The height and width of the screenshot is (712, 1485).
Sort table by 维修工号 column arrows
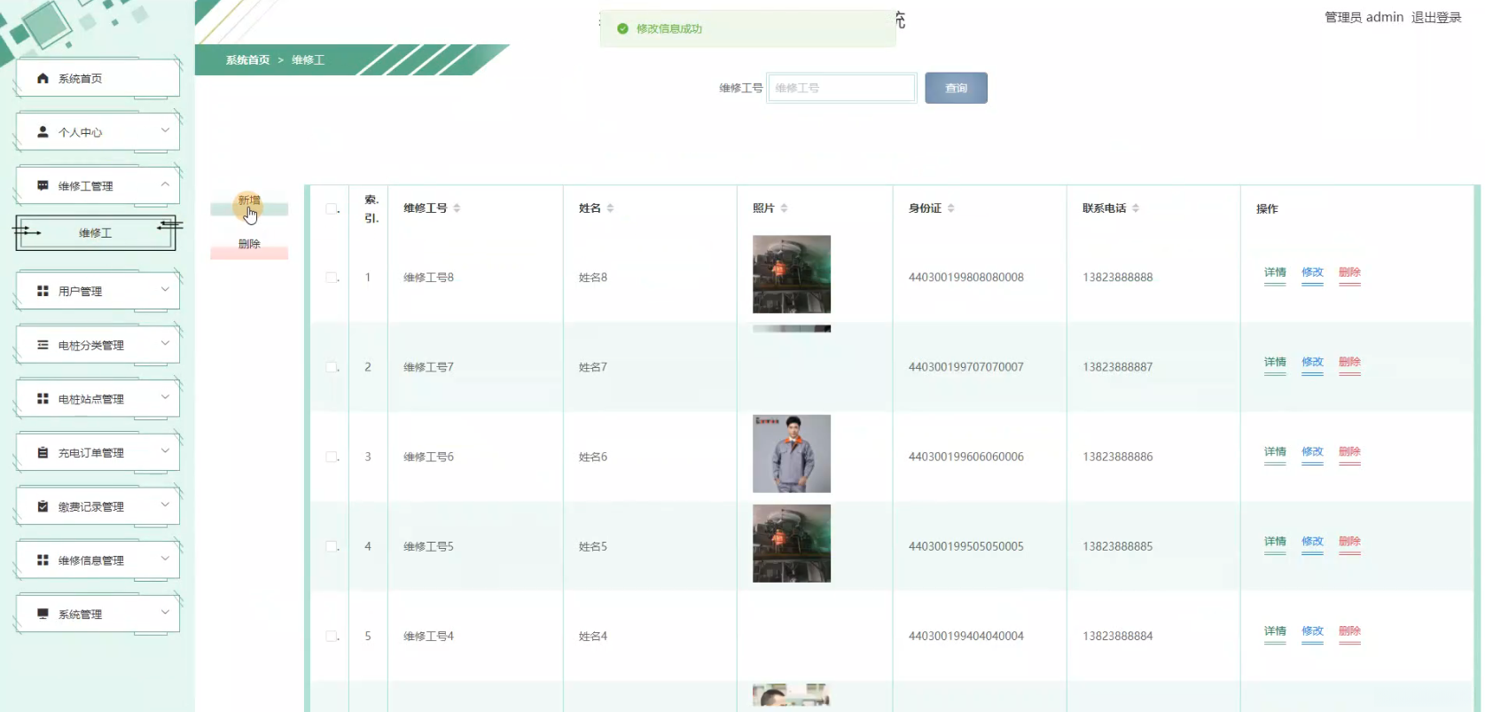[x=457, y=208]
